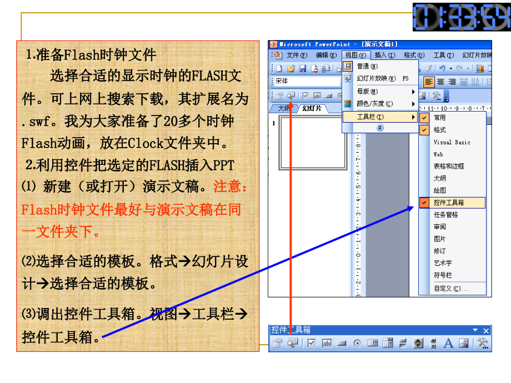Select 工具栏 in the View menu

coord(380,117)
